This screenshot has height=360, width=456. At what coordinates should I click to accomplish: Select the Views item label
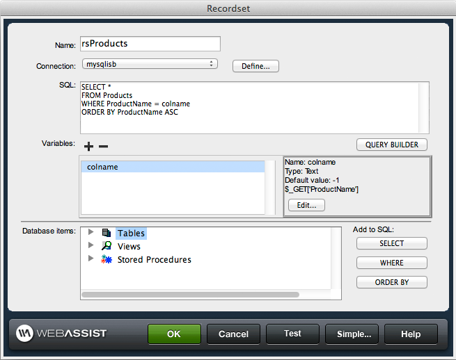point(129,247)
